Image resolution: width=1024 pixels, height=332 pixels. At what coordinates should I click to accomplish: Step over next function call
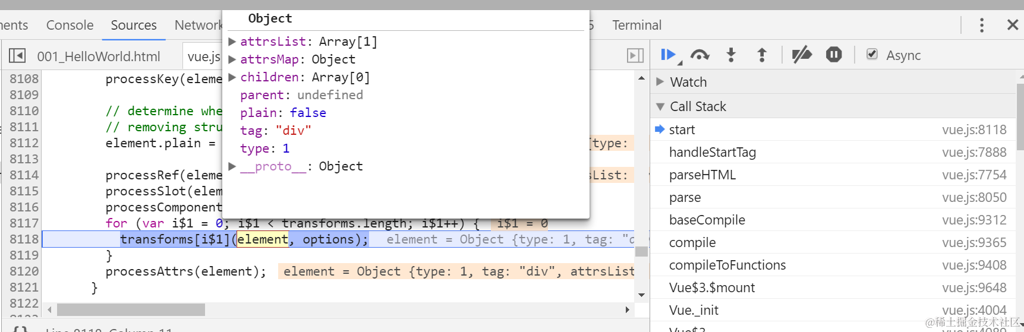pyautogui.click(x=700, y=55)
